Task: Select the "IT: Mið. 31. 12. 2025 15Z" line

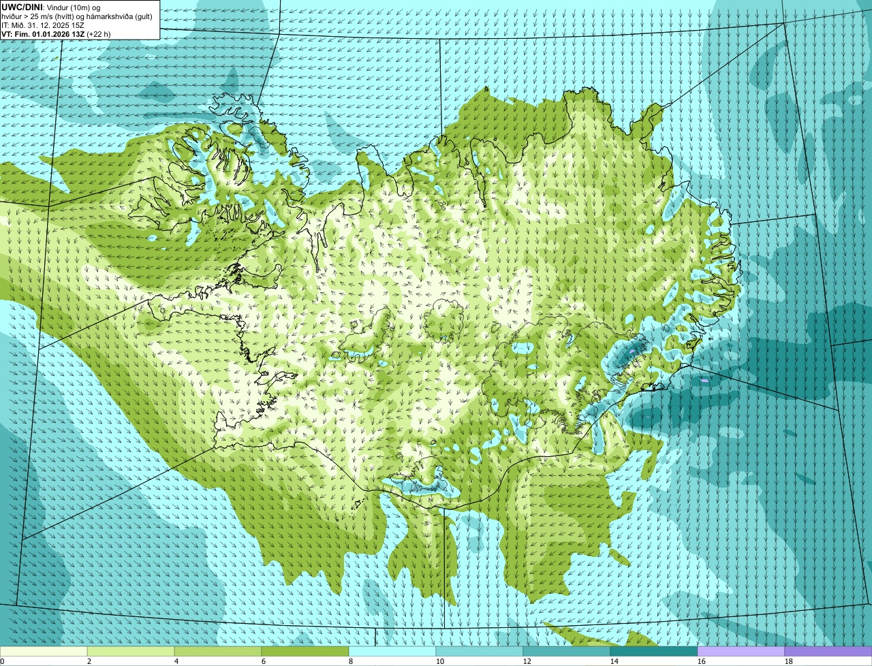Action: point(43,25)
